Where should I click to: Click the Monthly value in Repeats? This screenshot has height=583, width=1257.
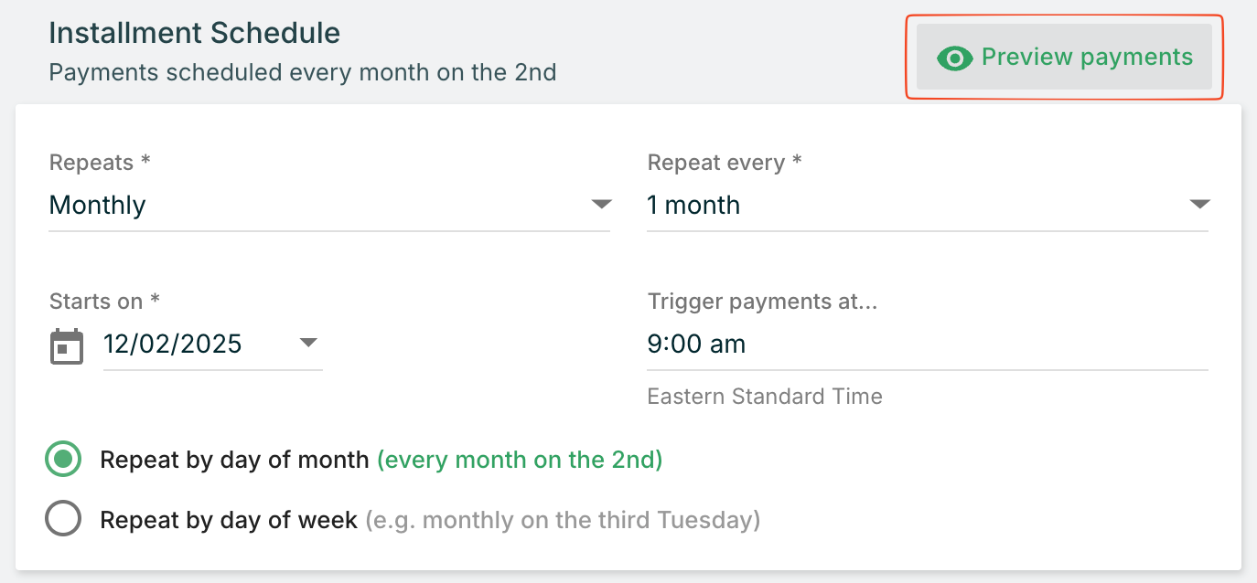98,206
